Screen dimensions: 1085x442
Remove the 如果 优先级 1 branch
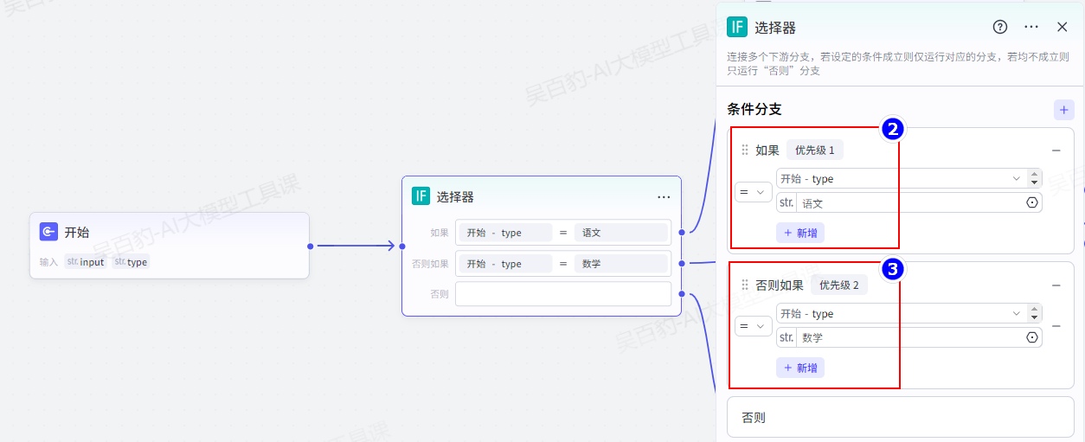pos(1056,151)
